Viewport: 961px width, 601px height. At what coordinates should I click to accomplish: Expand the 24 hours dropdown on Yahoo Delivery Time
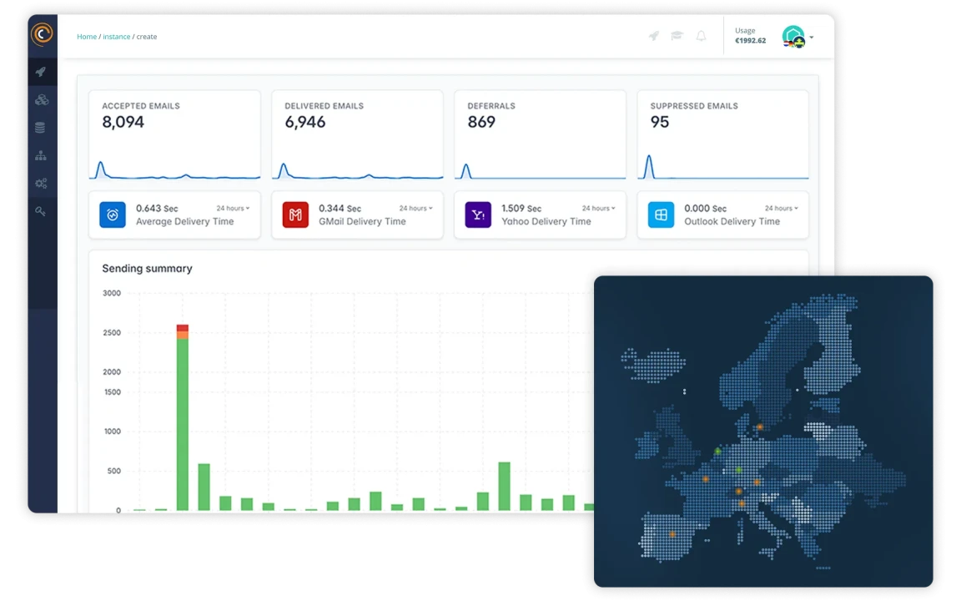coord(599,208)
